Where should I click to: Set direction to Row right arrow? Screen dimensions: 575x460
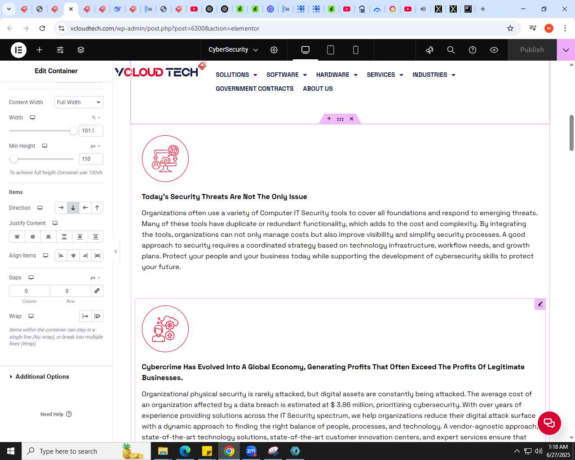click(61, 208)
